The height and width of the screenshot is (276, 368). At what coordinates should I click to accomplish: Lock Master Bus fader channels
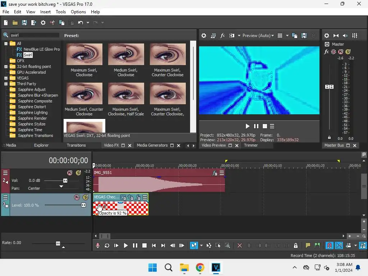point(329,138)
